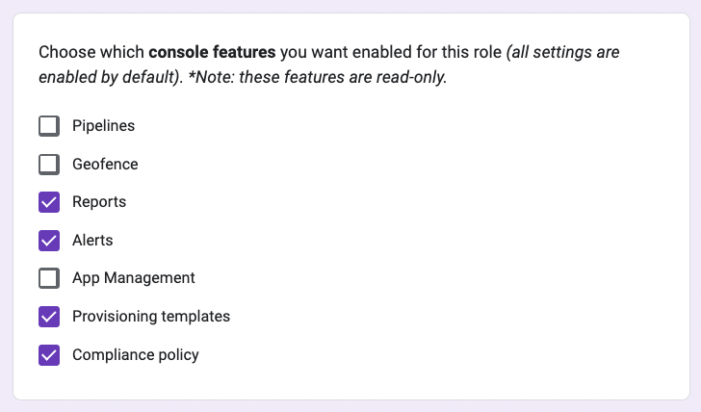Disable the Alerts checkbox
This screenshot has width=701, height=412.
(49, 241)
